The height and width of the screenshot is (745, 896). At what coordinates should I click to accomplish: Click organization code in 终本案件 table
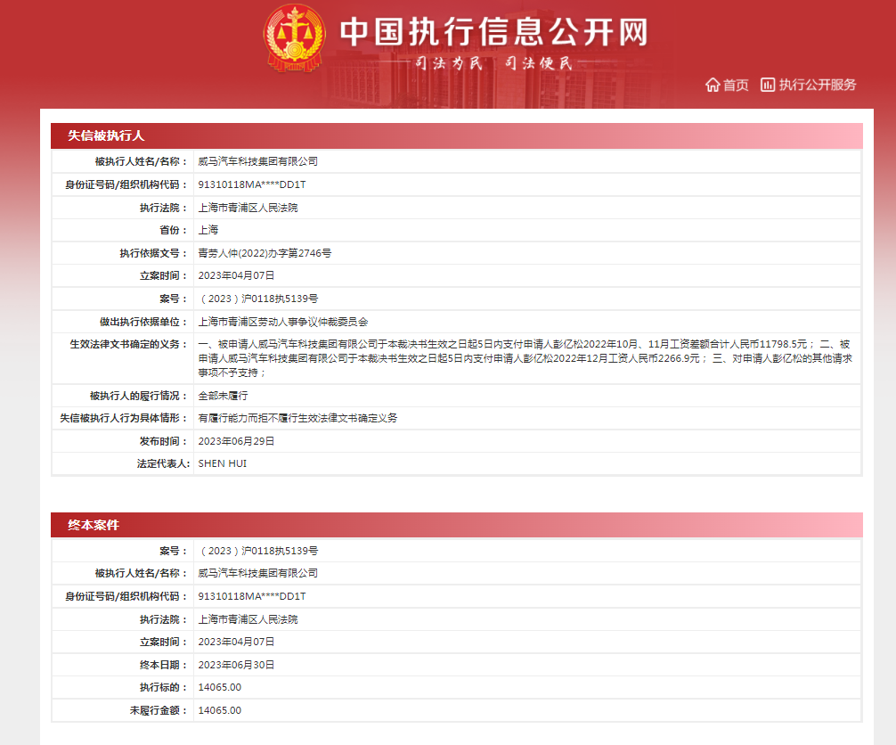(x=252, y=596)
